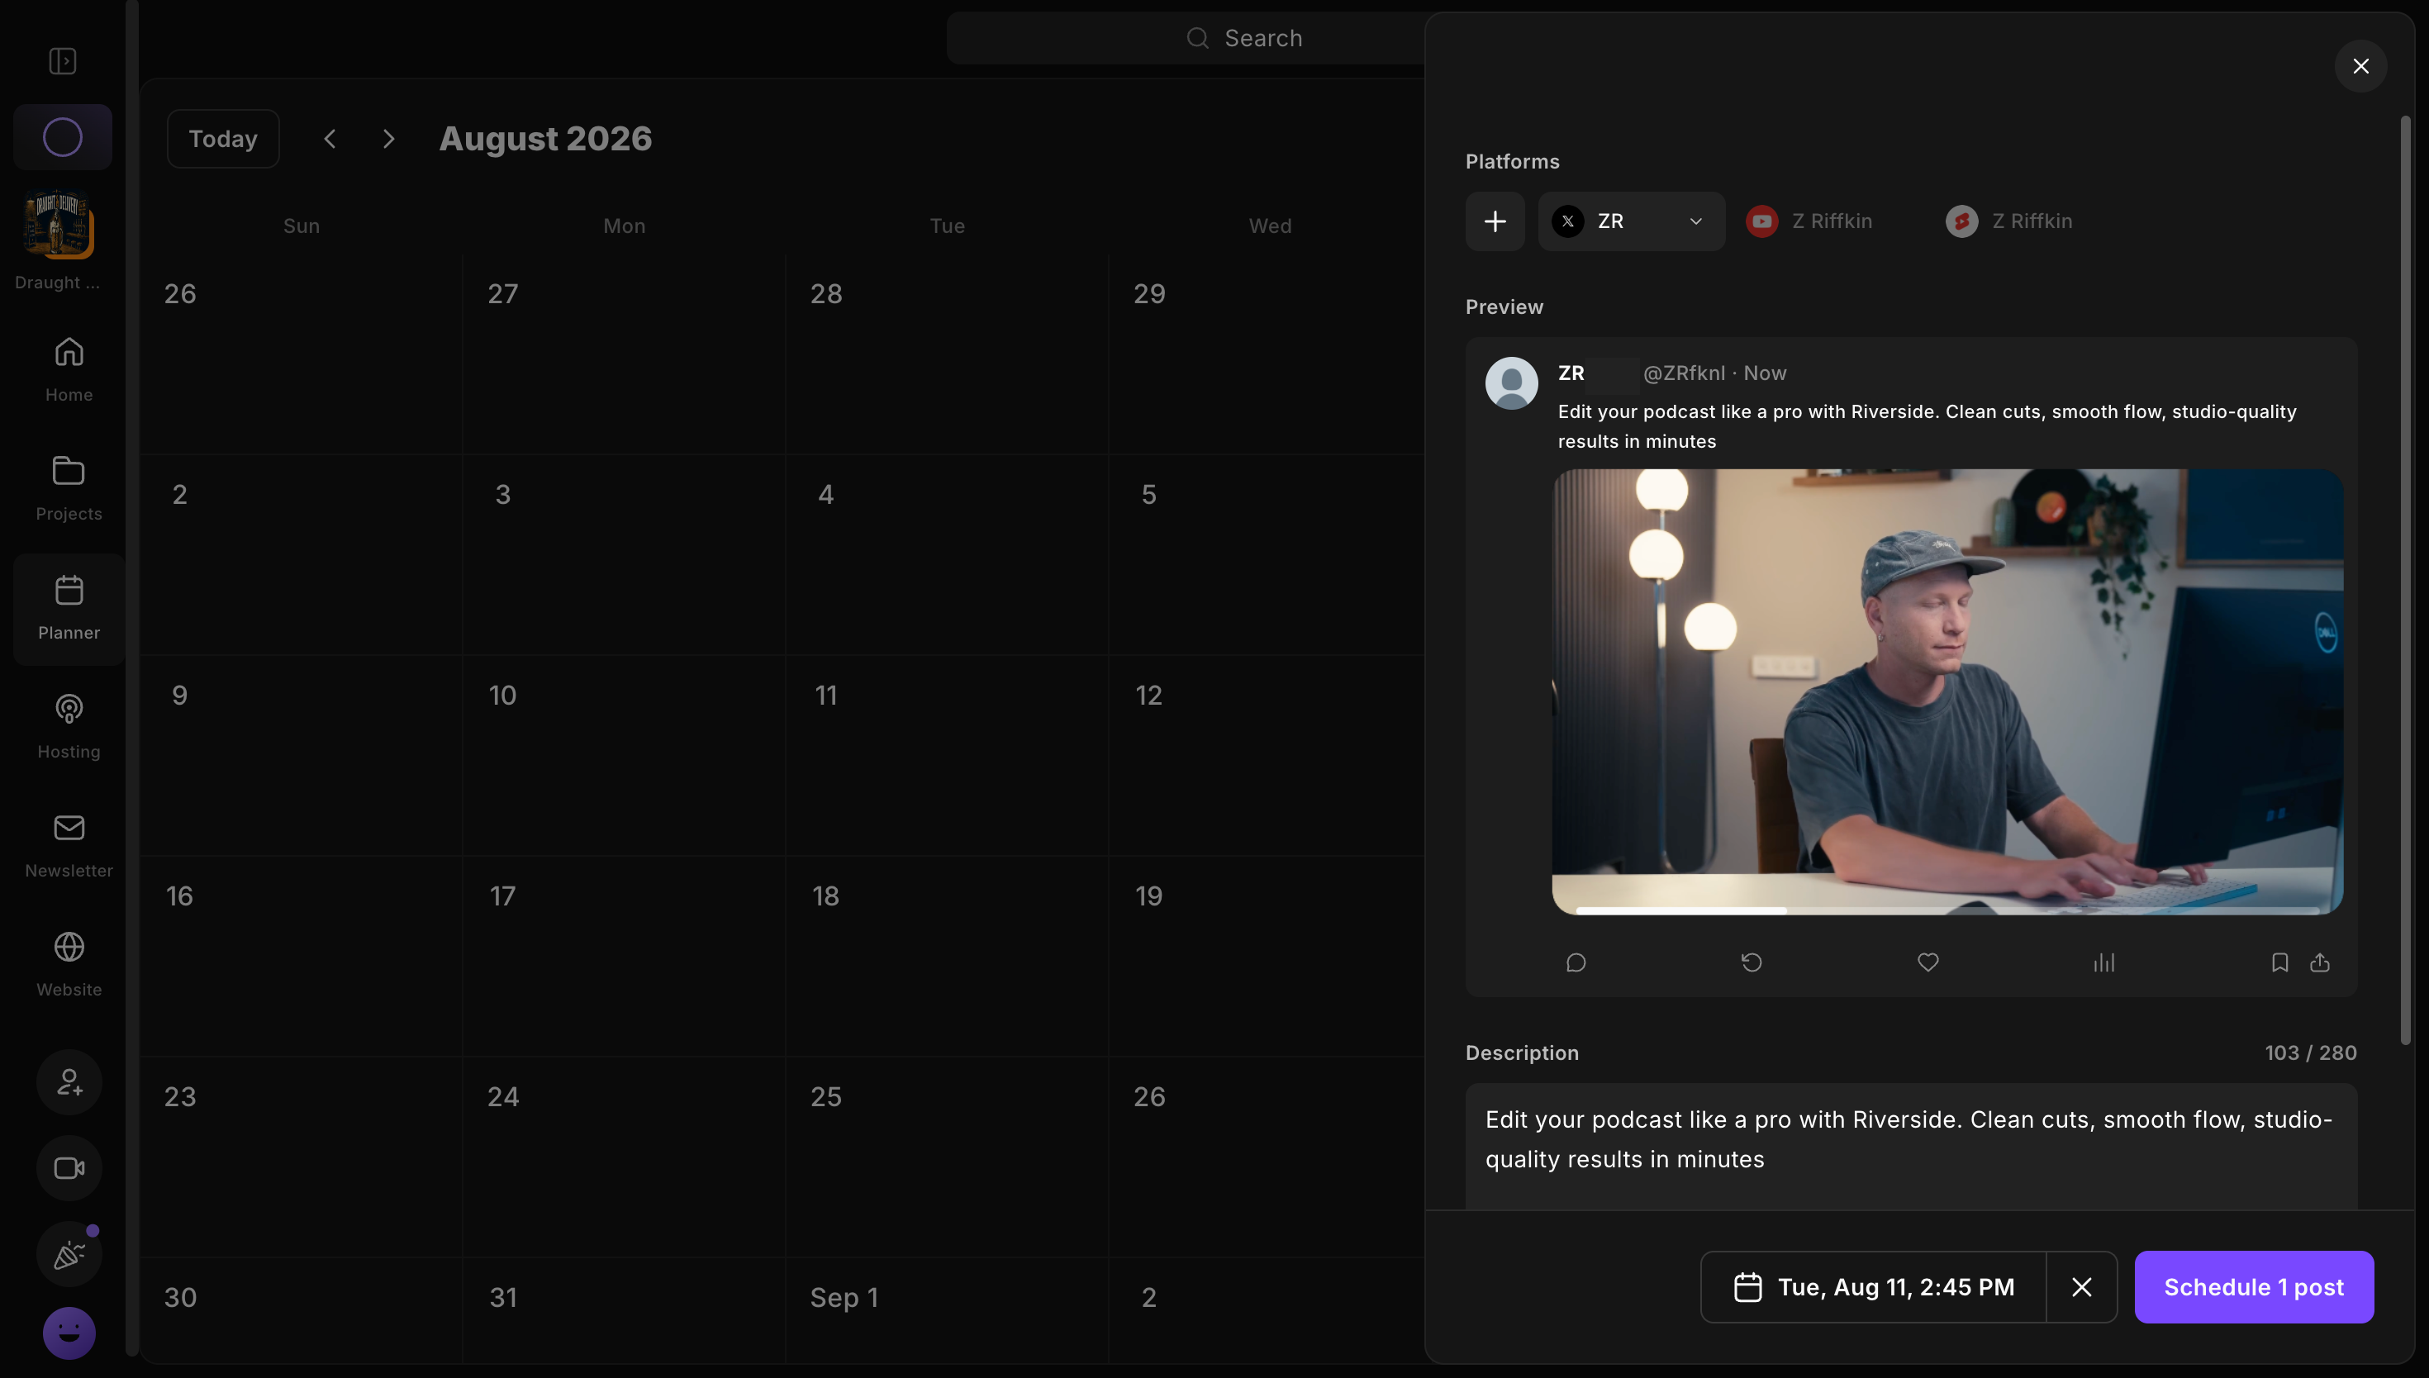2429x1378 pixels.
Task: Open Website in sidebar
Action: pyautogui.click(x=69, y=964)
